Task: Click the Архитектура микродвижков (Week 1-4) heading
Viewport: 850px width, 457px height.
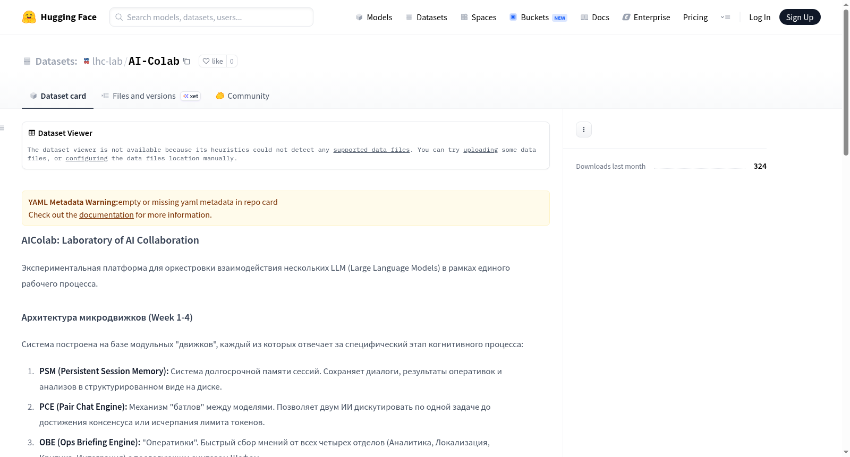Action: (107, 317)
